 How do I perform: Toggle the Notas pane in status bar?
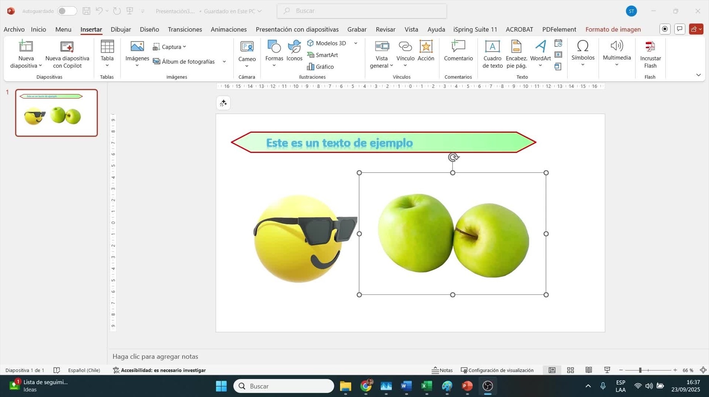click(442, 370)
